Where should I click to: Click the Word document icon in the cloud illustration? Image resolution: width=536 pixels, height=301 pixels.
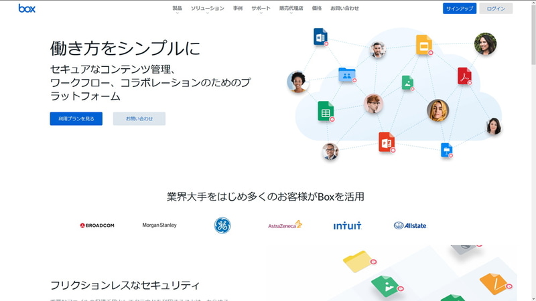point(321,37)
